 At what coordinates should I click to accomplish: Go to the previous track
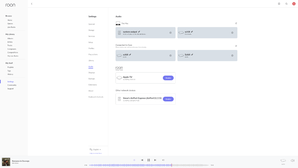pyautogui.click(x=142, y=160)
